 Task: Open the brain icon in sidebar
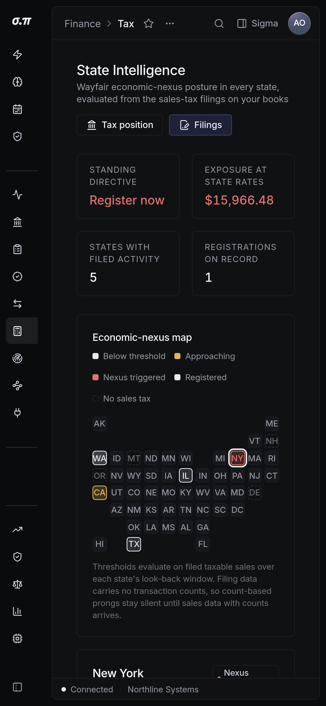(x=17, y=82)
